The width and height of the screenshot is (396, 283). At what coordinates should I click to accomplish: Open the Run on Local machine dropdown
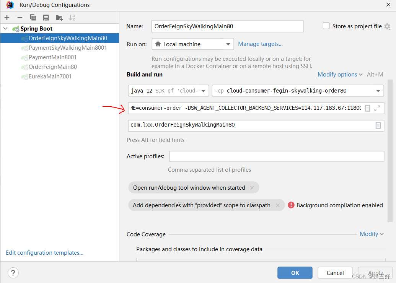(193, 44)
